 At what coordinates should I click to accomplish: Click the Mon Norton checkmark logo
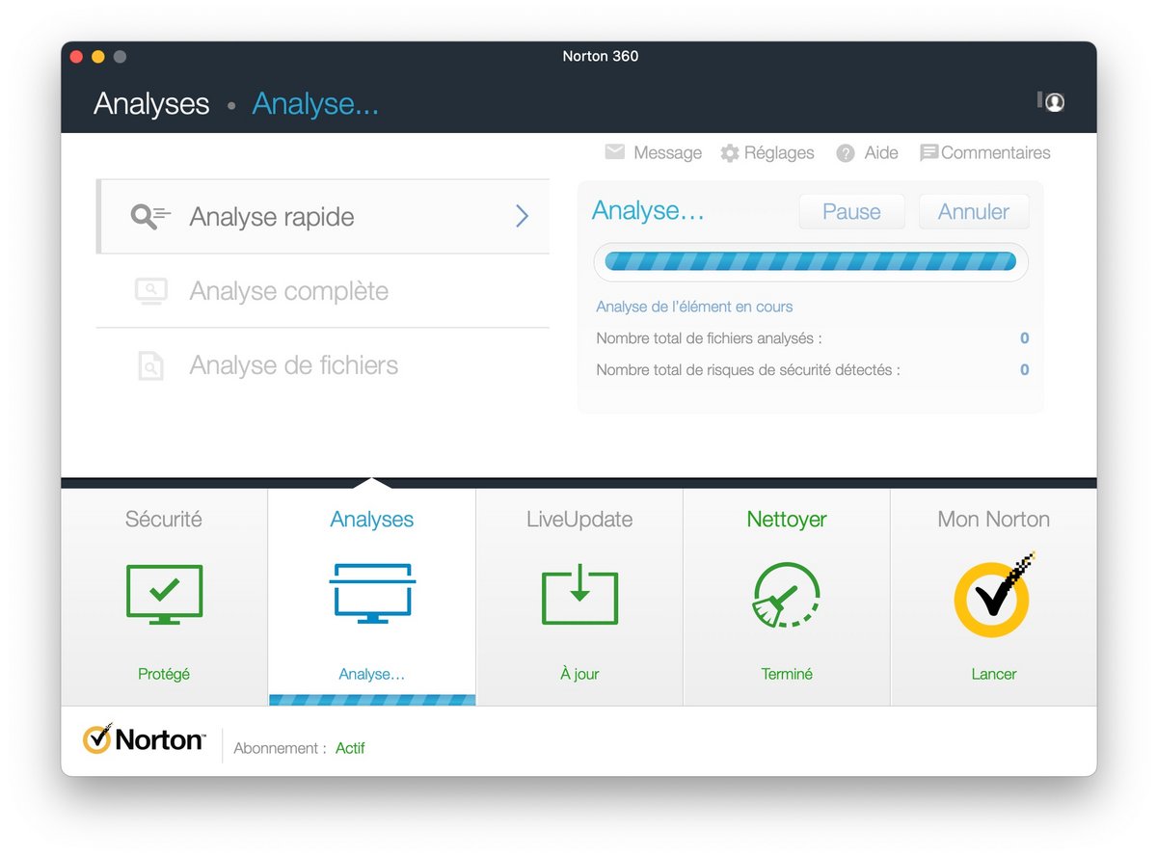pos(994,595)
